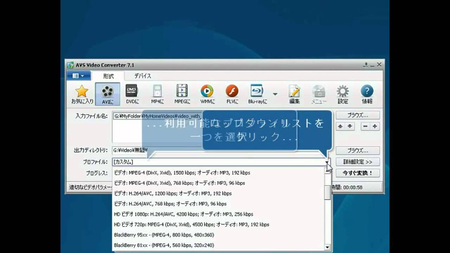Open the Favorites star icon
This screenshot has height=253, width=450.
point(82,94)
